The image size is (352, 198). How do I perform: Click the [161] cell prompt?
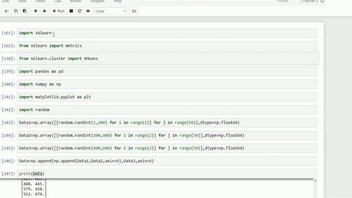point(8,33)
